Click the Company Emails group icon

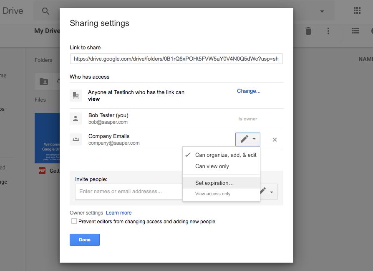coord(76,140)
